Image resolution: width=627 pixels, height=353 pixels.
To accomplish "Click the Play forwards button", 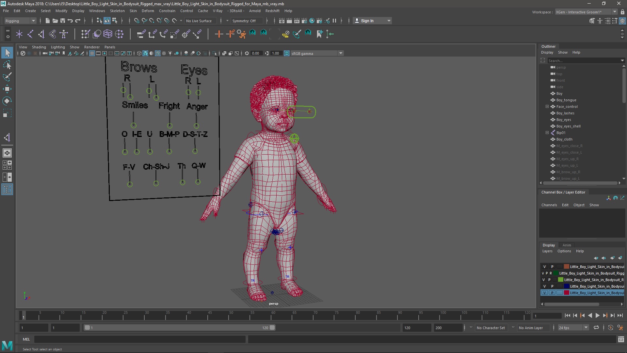I will [x=597, y=315].
